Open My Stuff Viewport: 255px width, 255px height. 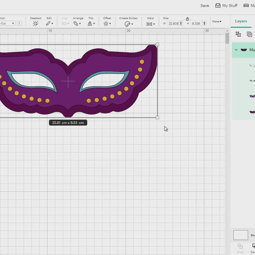tap(226, 6)
